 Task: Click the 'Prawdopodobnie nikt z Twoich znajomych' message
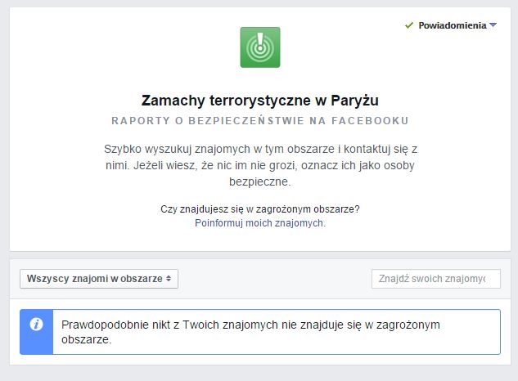click(251, 325)
